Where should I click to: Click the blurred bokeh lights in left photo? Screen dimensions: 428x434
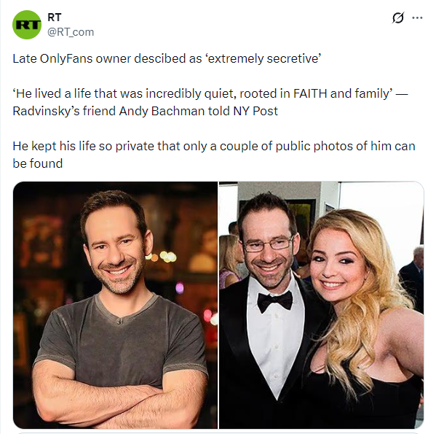tap(165, 256)
